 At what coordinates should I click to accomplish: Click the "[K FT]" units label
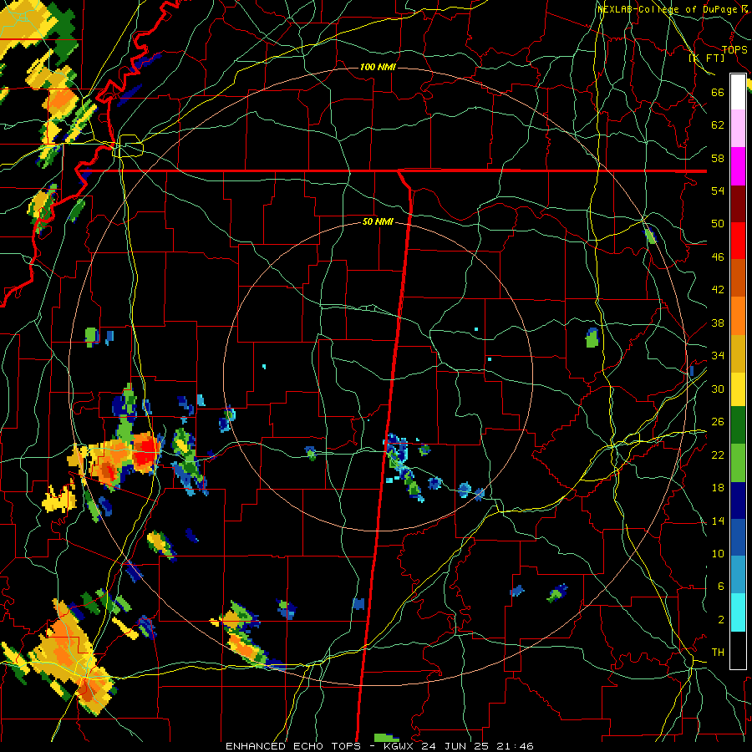click(706, 58)
